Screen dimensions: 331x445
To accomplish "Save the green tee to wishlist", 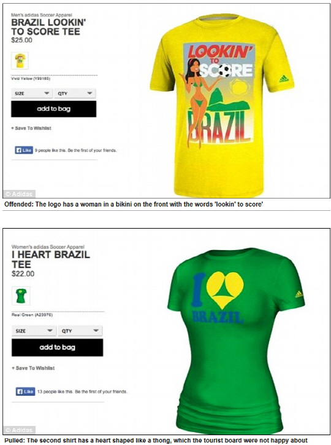I will tap(33, 368).
